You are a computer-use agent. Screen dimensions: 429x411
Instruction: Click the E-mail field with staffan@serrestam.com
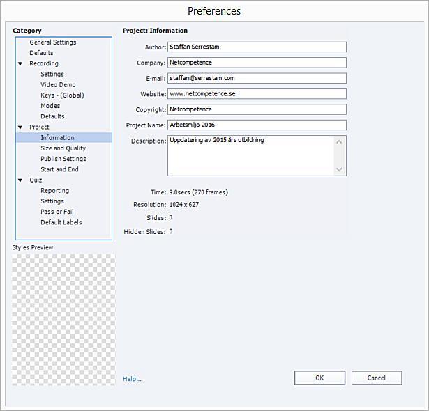point(257,78)
